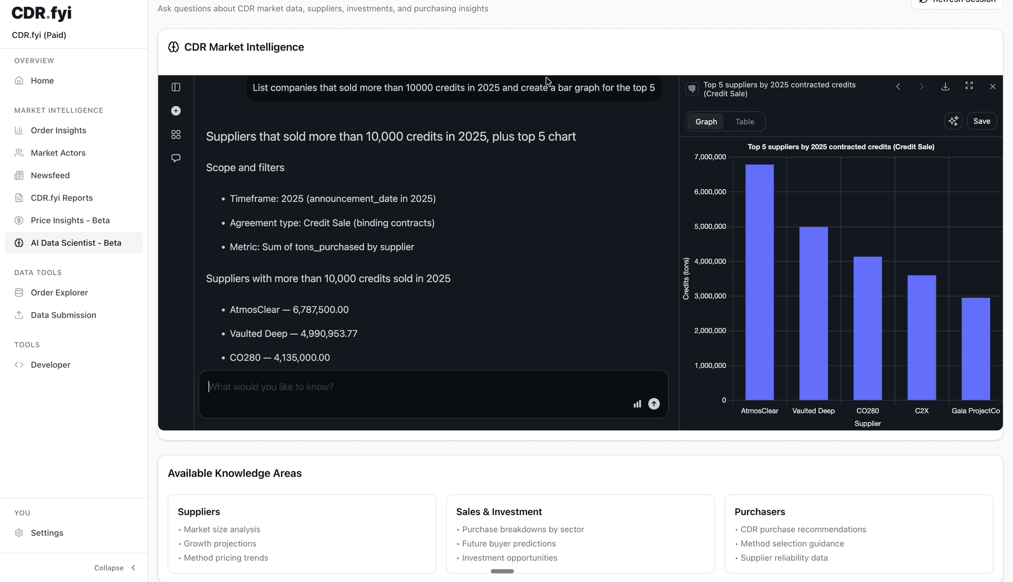1013x582 pixels.
Task: Expand chart to fullscreen
Action: point(969,86)
